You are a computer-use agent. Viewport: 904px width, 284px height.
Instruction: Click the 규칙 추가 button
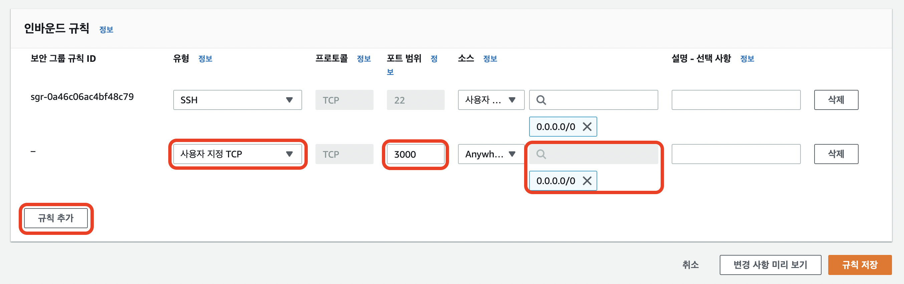[x=56, y=218]
